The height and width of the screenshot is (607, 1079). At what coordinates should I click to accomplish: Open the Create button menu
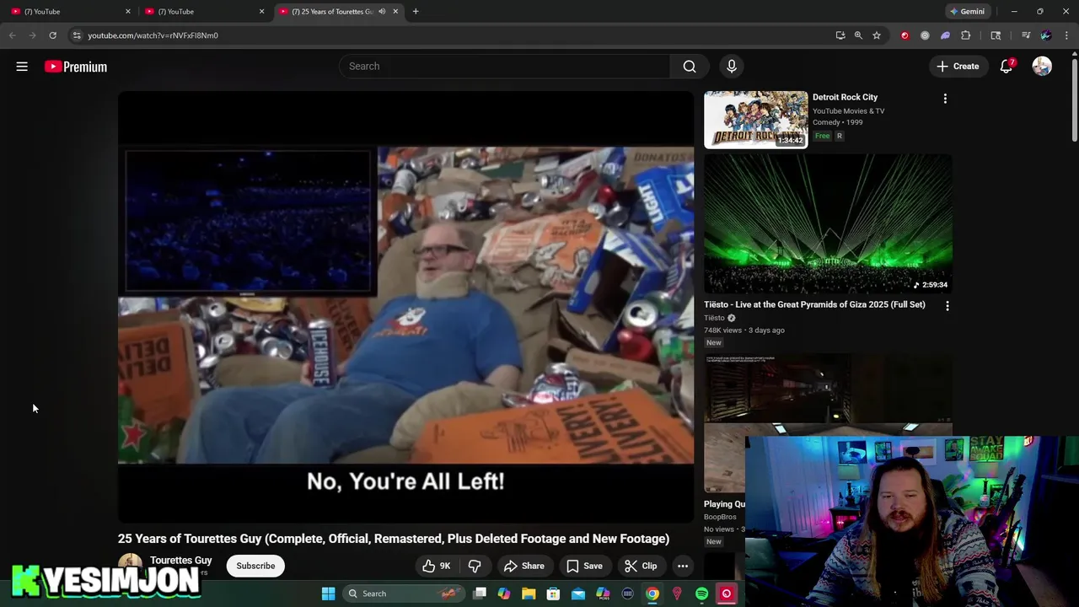click(958, 67)
